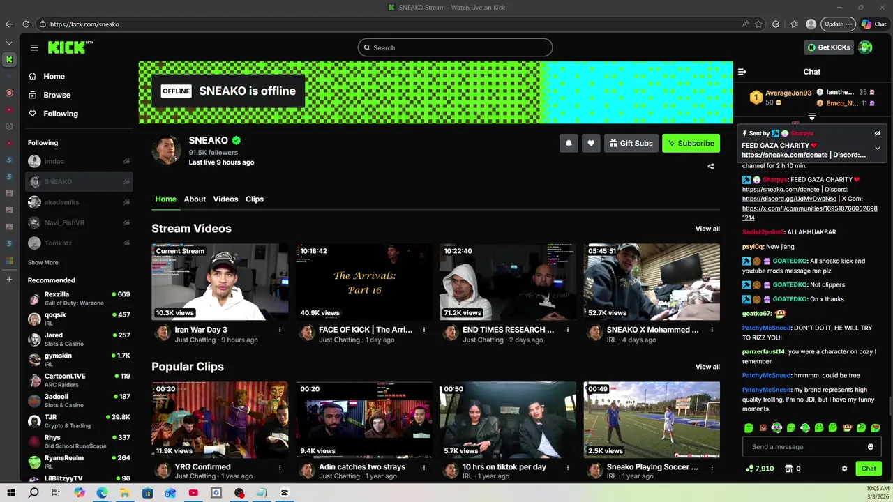The width and height of the screenshot is (893, 502).
Task: Expand the pinned message chevron
Action: pos(878,148)
